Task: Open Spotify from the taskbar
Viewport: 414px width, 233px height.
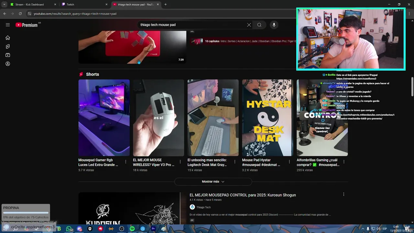Action: click(x=132, y=229)
